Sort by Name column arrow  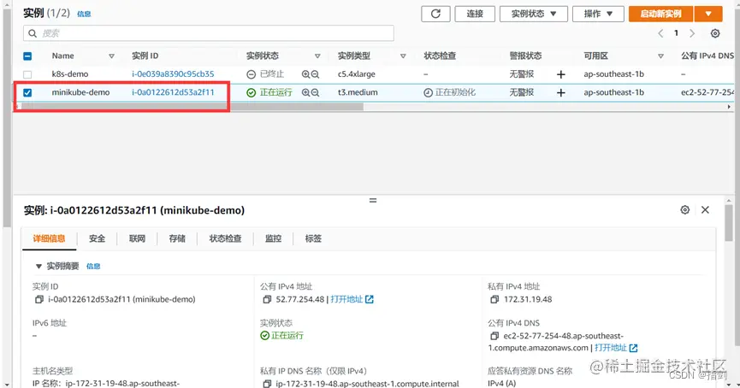112,56
